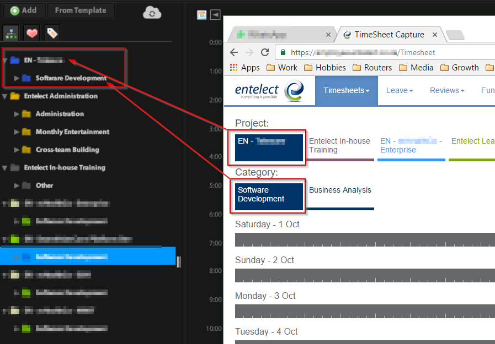Select Entelect Administration tree item
Screen dimensions: 495x344
pyautogui.click(x=61, y=96)
